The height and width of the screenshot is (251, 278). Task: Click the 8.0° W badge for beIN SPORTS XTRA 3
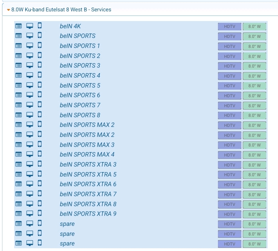coord(255,165)
